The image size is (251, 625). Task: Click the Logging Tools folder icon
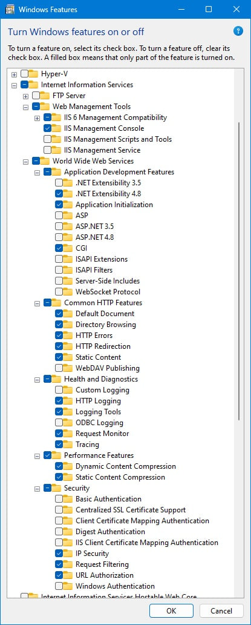coord(68,412)
